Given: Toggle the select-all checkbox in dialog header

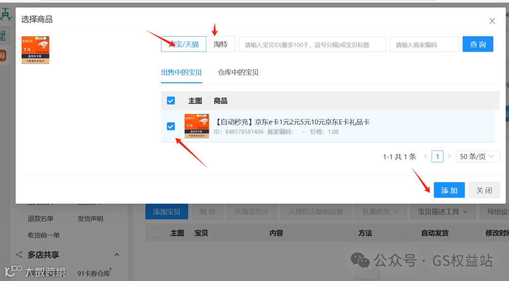Looking at the screenshot, I should click(x=171, y=100).
